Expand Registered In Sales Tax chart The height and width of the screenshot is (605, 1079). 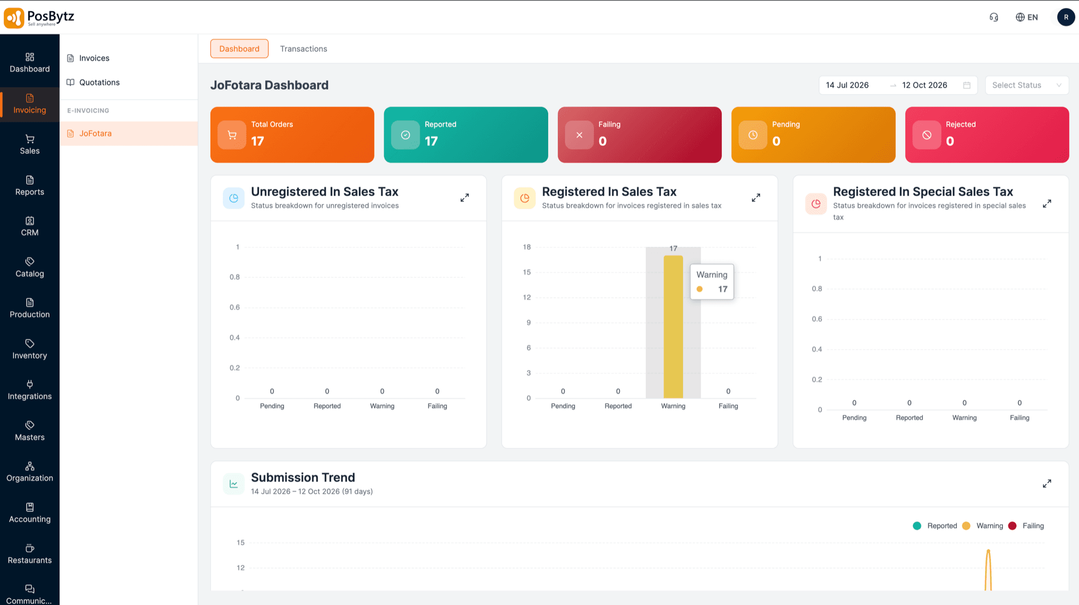(x=756, y=198)
